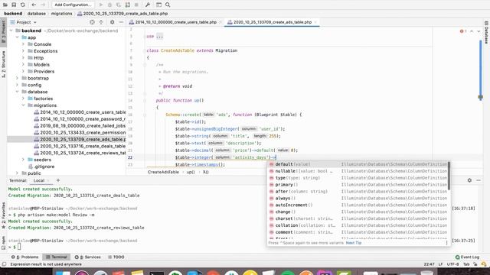The width and height of the screenshot is (490, 275).
Task: Expand the Console folder
Action: [24, 44]
